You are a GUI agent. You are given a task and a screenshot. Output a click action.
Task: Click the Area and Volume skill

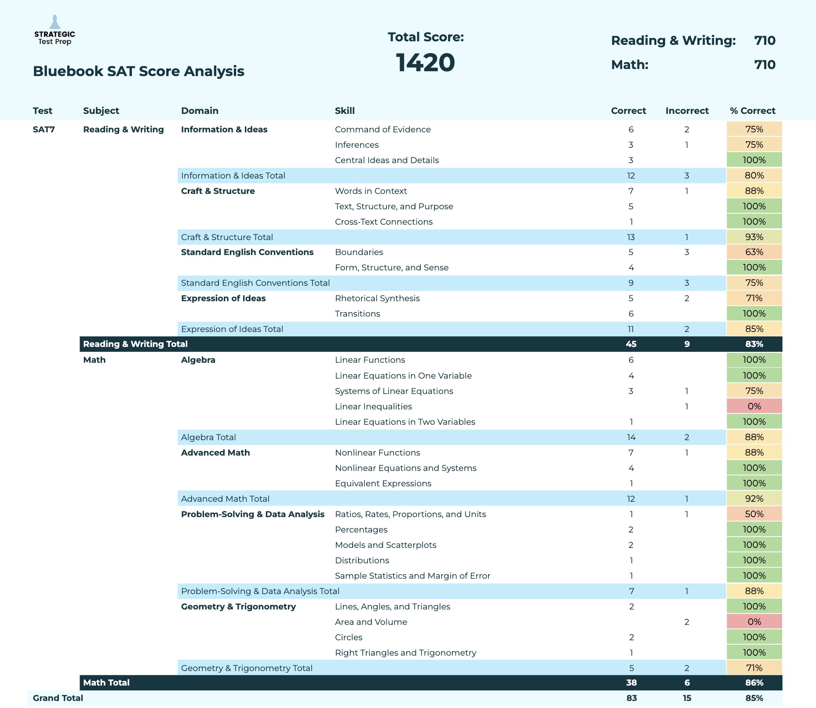pos(371,622)
